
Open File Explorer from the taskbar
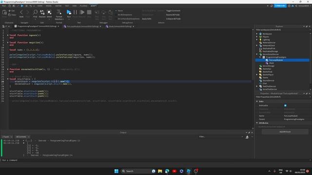click(160, 171)
